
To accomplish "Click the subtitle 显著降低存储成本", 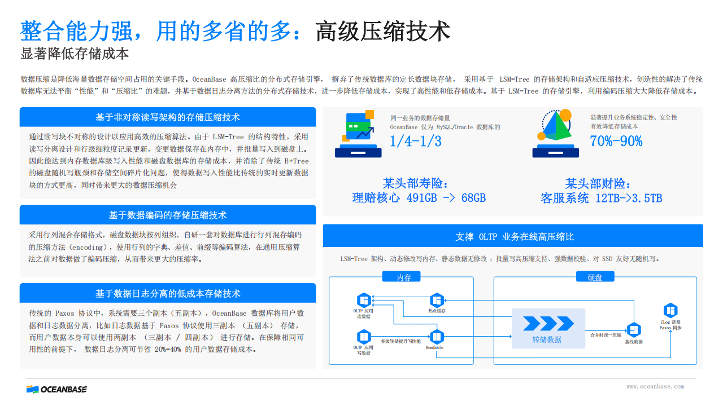I will 75,54.
